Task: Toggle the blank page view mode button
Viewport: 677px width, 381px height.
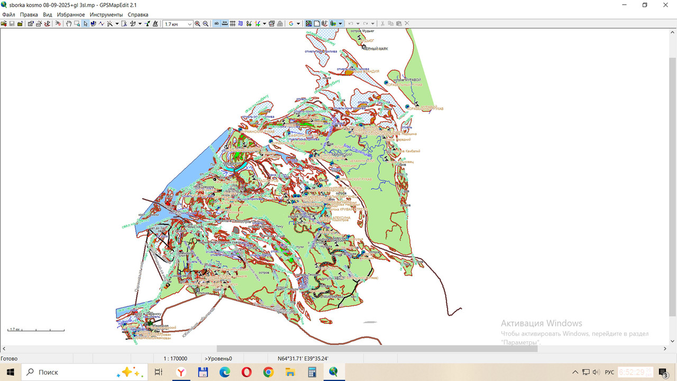Action: pyautogui.click(x=317, y=24)
